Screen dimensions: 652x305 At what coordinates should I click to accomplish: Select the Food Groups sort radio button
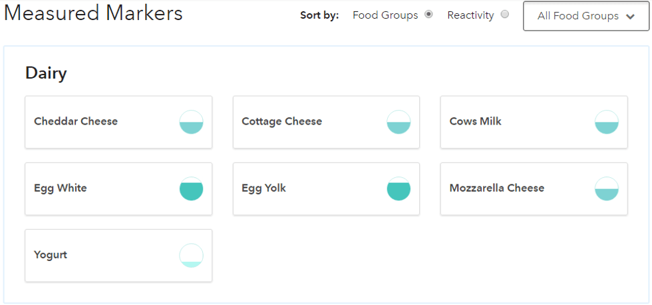(428, 14)
